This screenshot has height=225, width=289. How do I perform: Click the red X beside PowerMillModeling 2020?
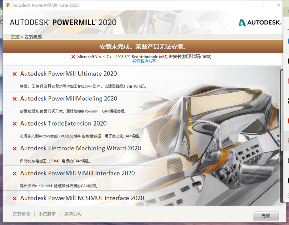pos(15,99)
